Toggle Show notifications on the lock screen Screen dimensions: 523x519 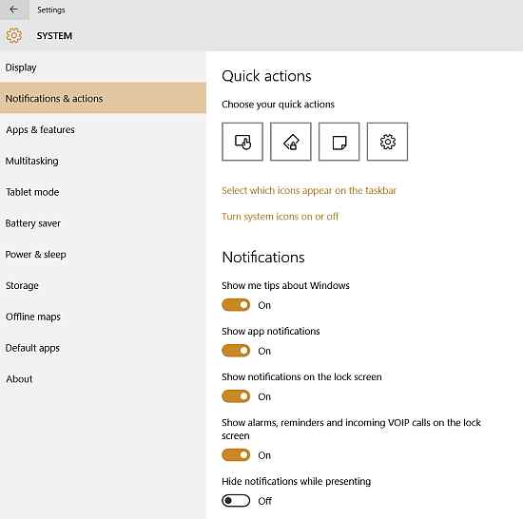pyautogui.click(x=236, y=396)
